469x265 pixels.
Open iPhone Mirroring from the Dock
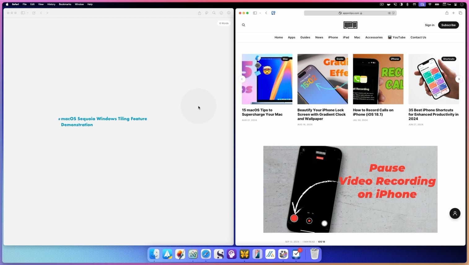tap(257, 254)
